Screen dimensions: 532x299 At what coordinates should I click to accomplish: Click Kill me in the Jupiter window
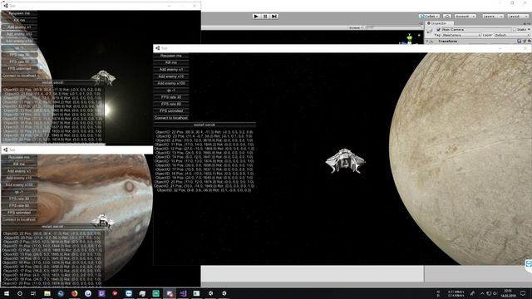pyautogui.click(x=19, y=164)
